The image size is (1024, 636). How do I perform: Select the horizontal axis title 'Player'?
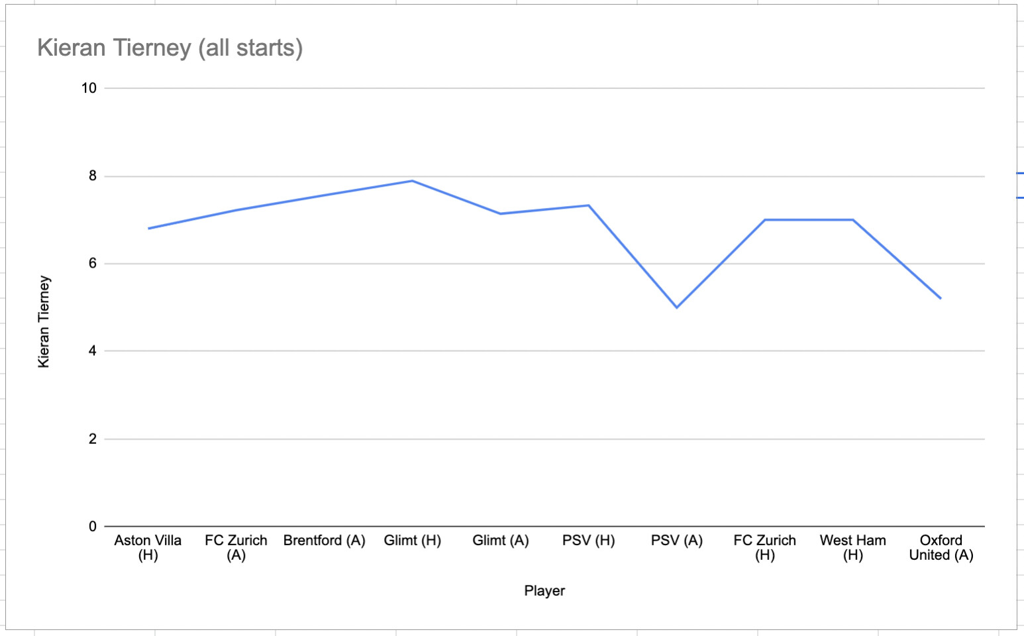544,590
